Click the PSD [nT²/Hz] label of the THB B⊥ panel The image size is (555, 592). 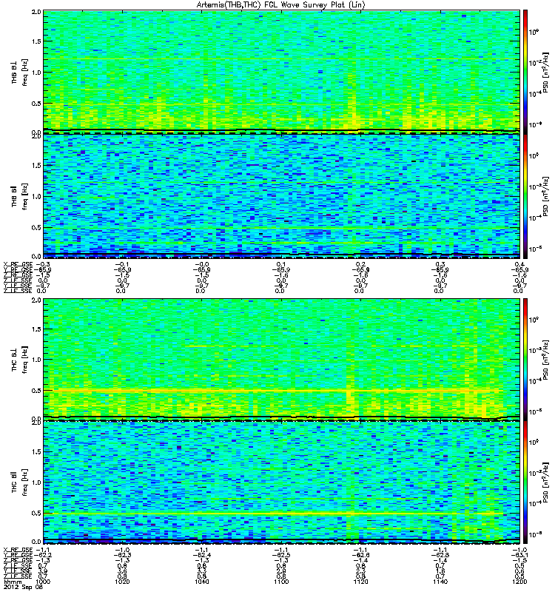[545, 73]
